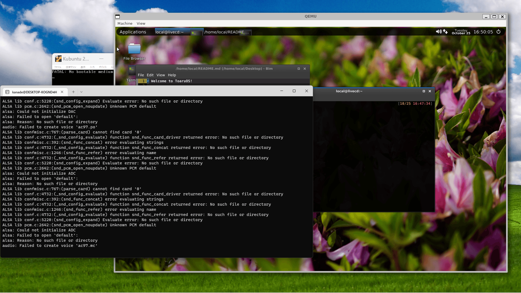Click the network arrows icon in panel

[445, 32]
